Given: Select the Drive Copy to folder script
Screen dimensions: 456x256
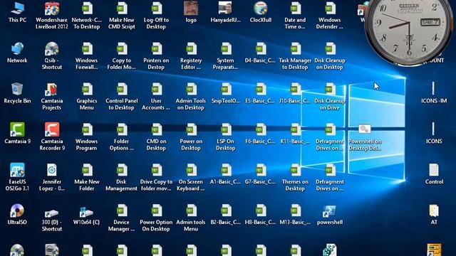Looking at the screenshot, I should pos(156,170).
